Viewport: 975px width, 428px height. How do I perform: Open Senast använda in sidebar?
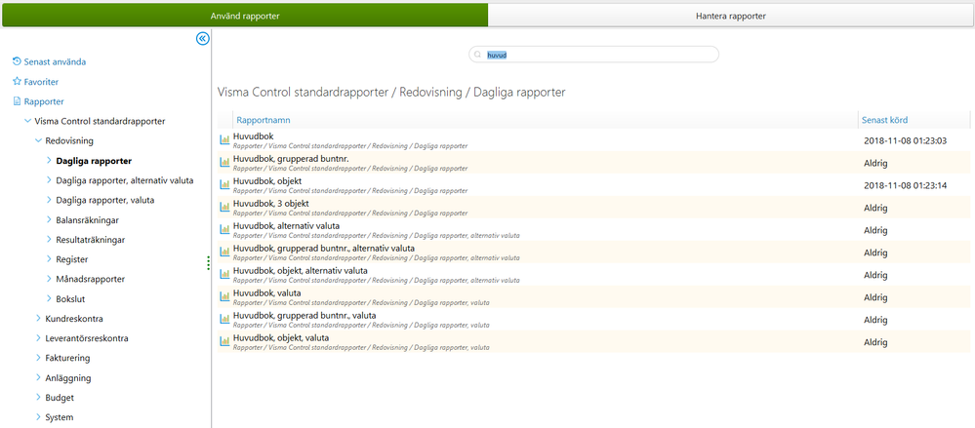tap(55, 62)
